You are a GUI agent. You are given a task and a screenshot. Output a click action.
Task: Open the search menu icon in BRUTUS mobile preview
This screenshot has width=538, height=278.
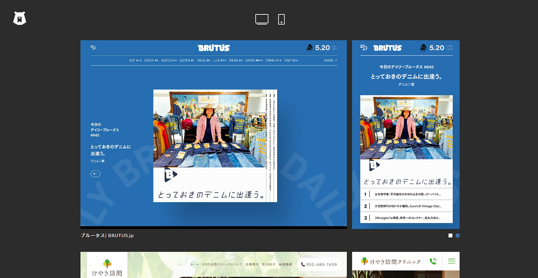pyautogui.click(x=364, y=48)
